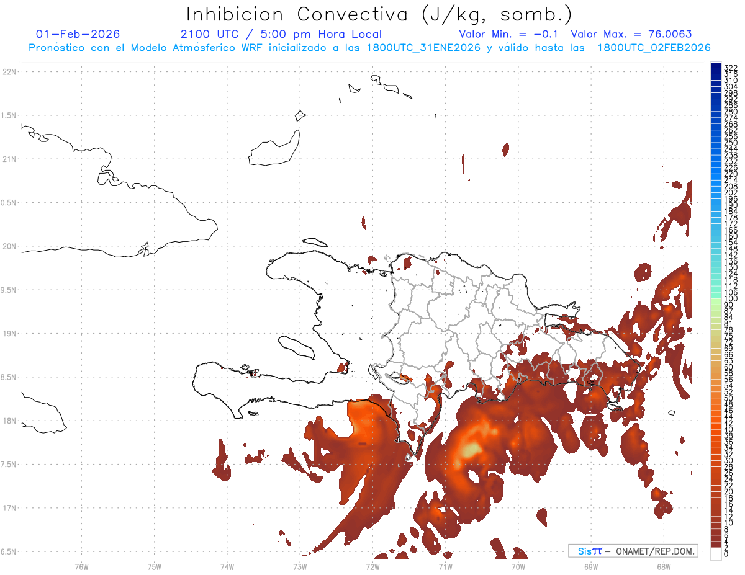The image size is (745, 575).
Task: Click the title 'Inhibicion Convectiva (J/kg, somb.)'
Action: pos(379,14)
